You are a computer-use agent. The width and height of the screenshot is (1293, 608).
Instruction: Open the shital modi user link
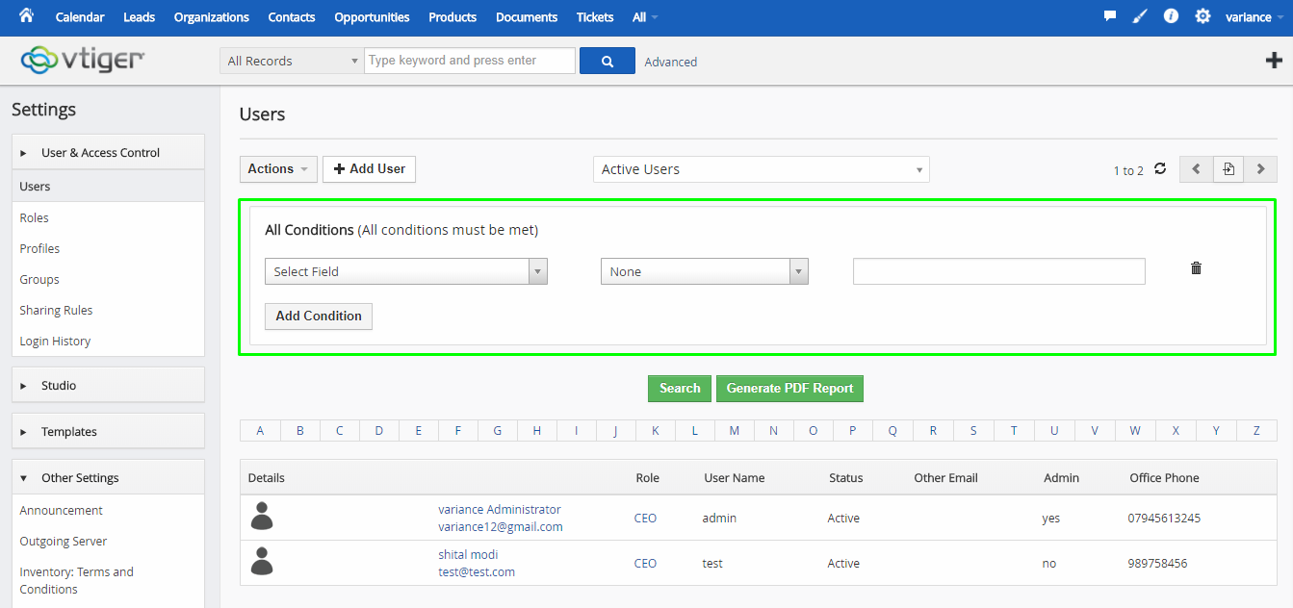pos(469,555)
